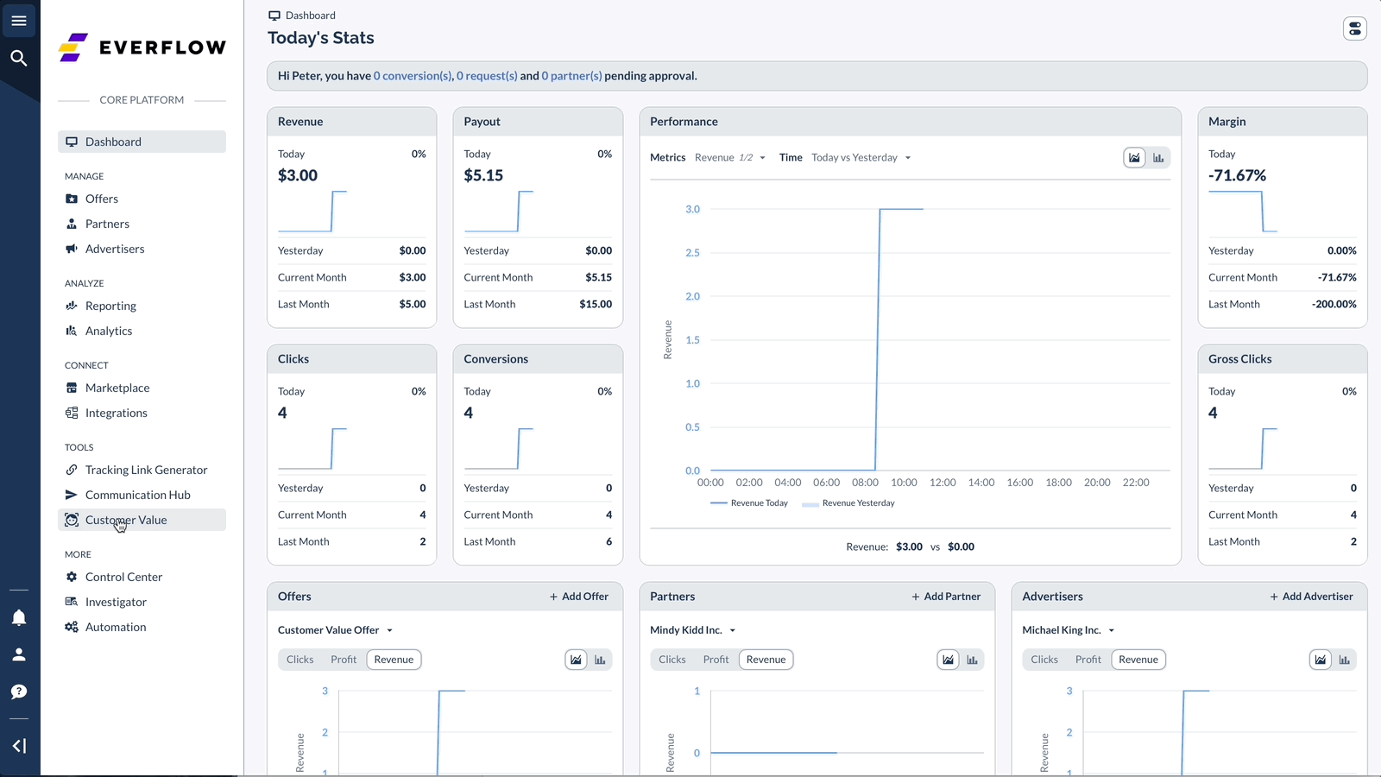Open Customer Value in sidebar

[142, 520]
